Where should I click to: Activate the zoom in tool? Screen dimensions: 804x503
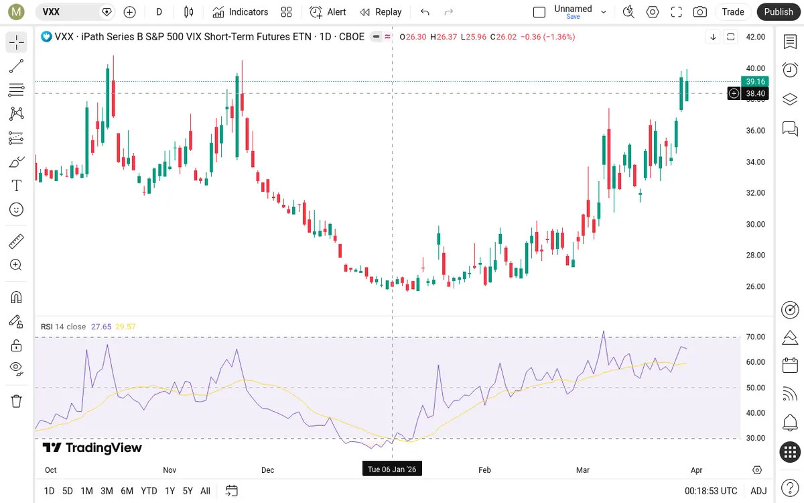point(17,265)
